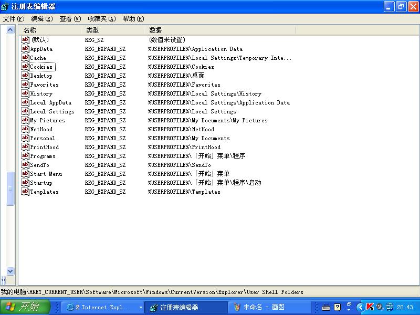The height and width of the screenshot is (315, 420).
Task: Click the Kaspersky tray icon
Action: pyautogui.click(x=370, y=307)
